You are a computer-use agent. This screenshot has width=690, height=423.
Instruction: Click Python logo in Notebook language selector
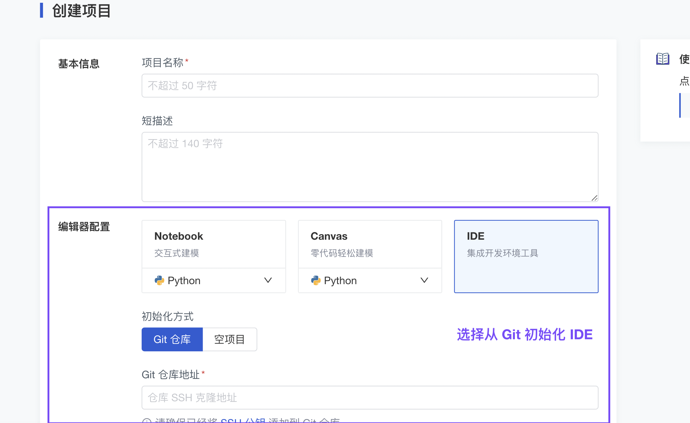(x=159, y=280)
